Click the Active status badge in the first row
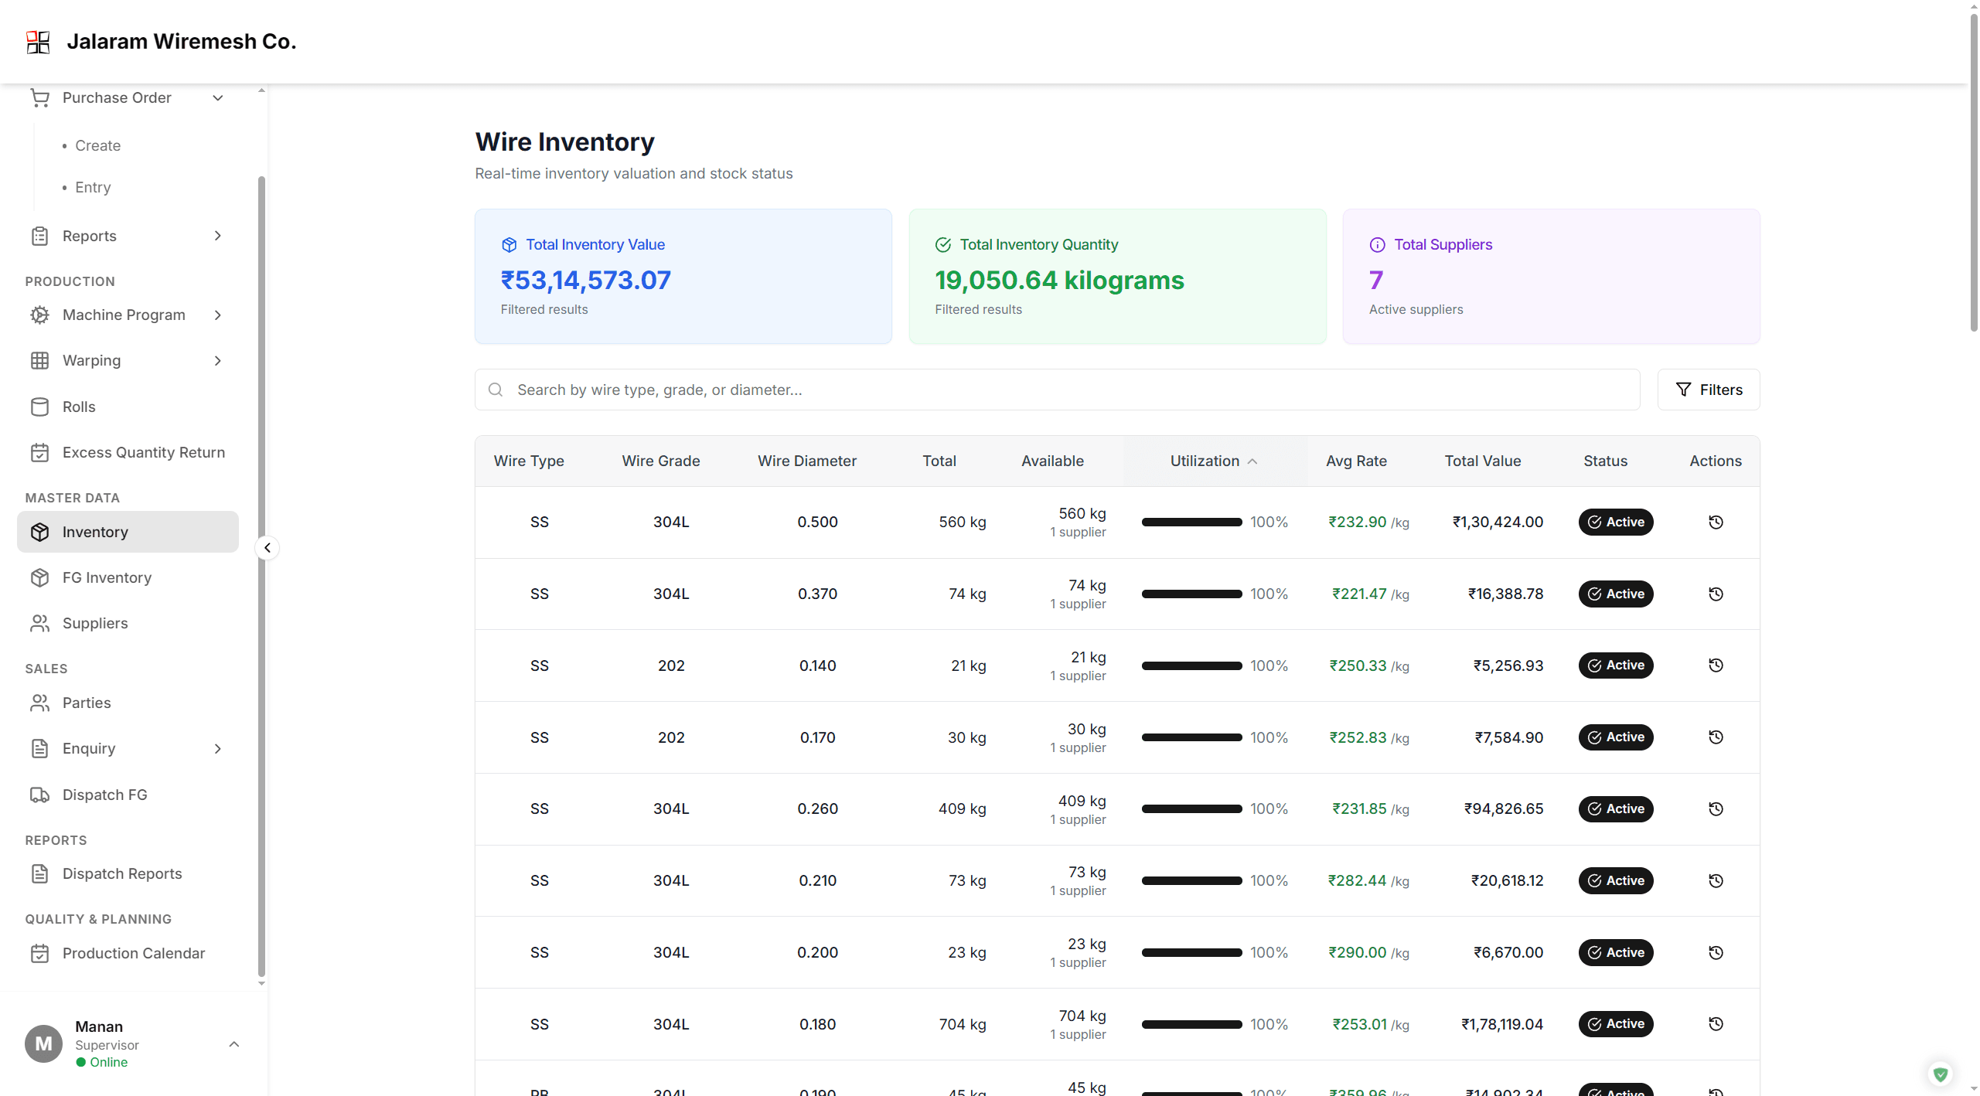This screenshot has width=1980, height=1096. tap(1615, 522)
